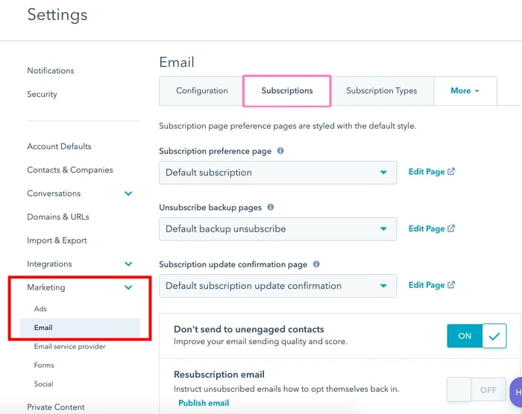
Task: Open the Default subscription dropdown
Action: (x=277, y=173)
